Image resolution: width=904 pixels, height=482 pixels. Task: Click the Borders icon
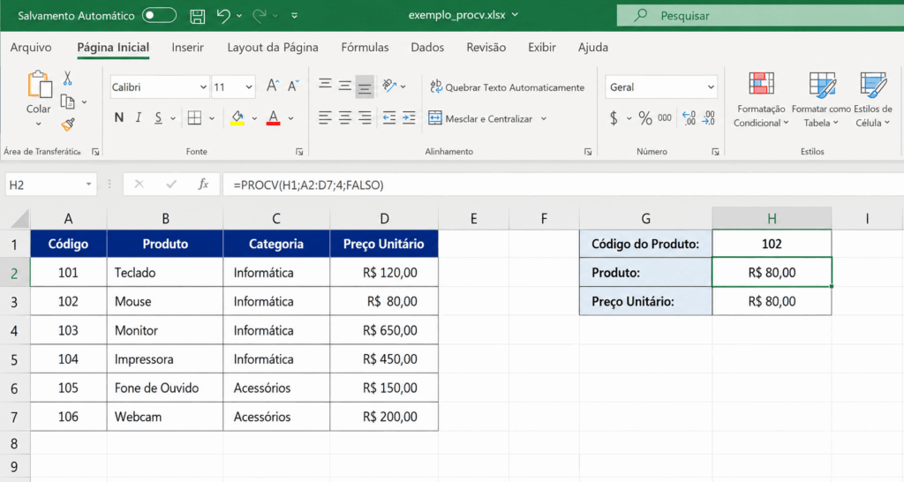[195, 118]
